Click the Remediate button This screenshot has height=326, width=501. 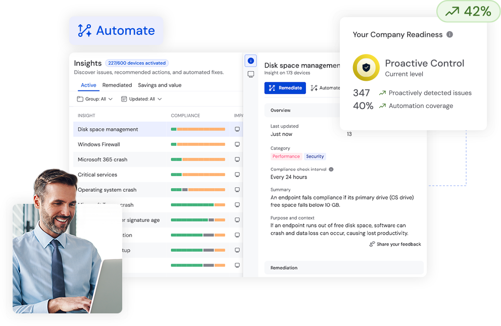(285, 87)
